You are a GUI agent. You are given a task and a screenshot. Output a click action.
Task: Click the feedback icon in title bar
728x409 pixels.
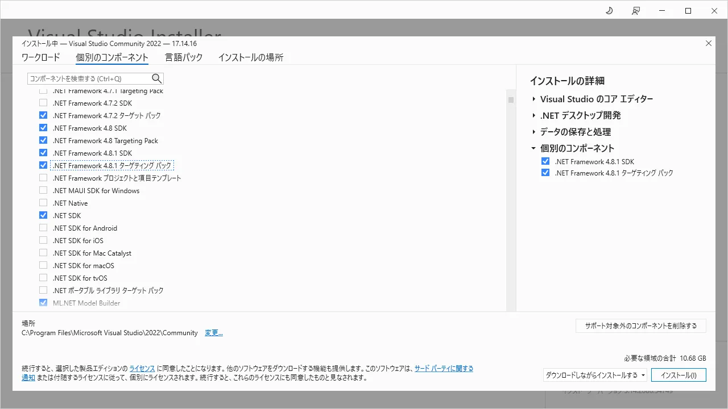click(x=636, y=11)
